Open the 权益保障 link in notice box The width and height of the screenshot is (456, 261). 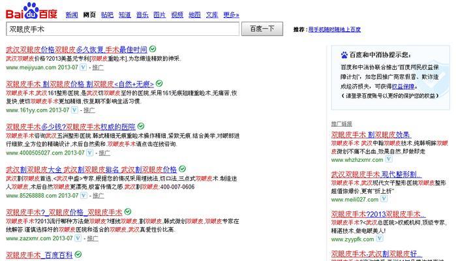(403, 86)
